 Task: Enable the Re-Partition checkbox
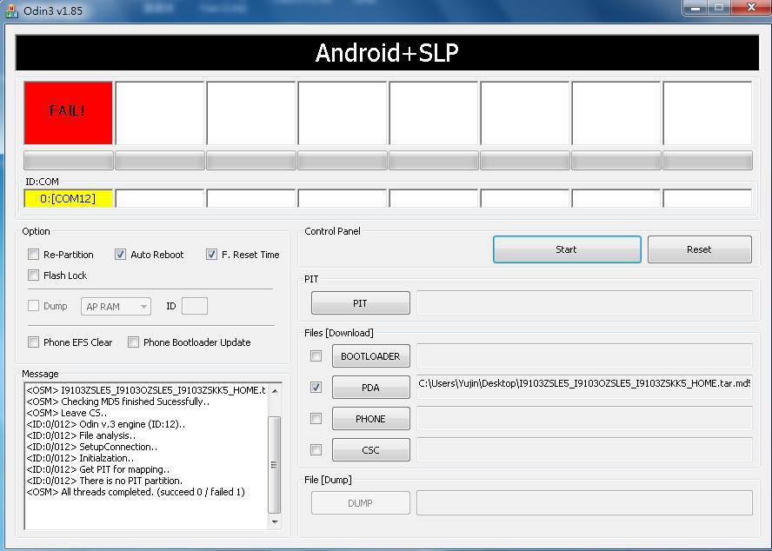34,255
